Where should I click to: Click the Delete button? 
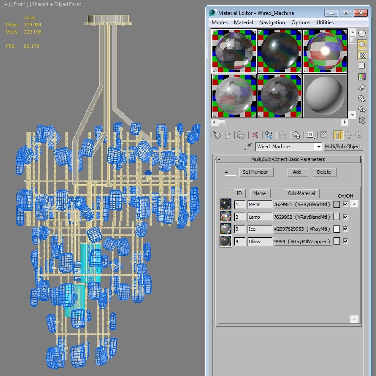pos(324,172)
